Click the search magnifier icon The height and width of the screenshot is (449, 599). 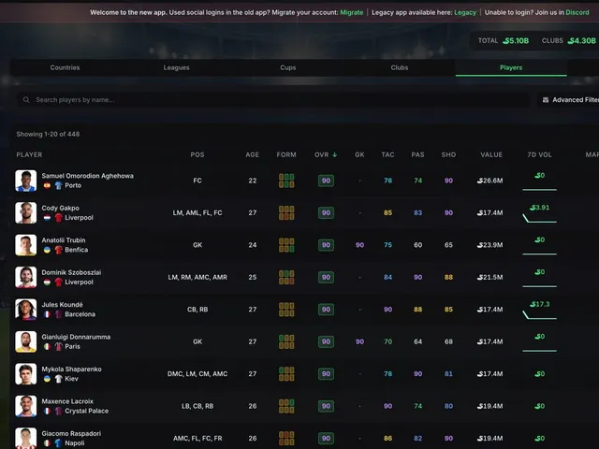pos(26,100)
